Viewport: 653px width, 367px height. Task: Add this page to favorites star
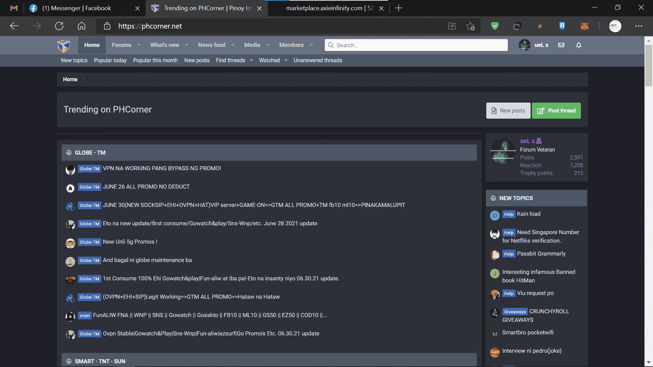(x=471, y=26)
